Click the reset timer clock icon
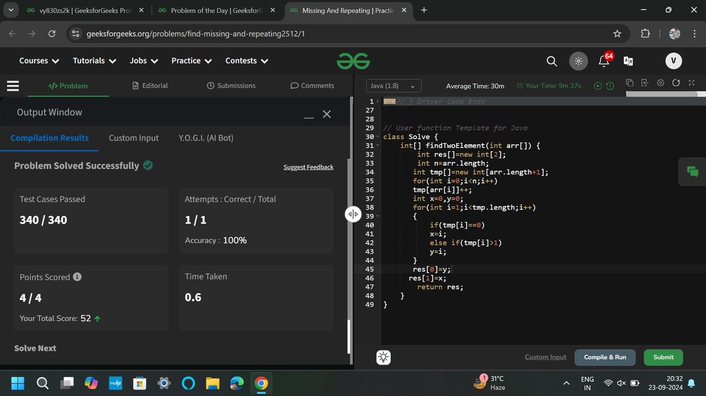Image resolution: width=706 pixels, height=396 pixels. 610,86
